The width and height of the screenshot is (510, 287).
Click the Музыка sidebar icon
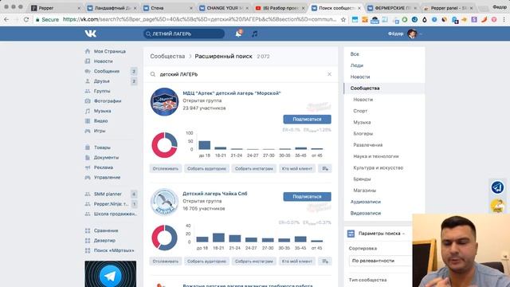pyautogui.click(x=88, y=111)
